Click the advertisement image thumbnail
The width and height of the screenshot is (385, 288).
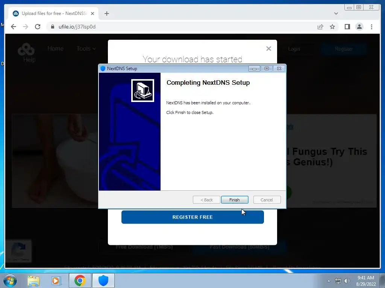point(55,160)
